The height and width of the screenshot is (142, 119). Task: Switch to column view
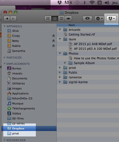click(61, 19)
